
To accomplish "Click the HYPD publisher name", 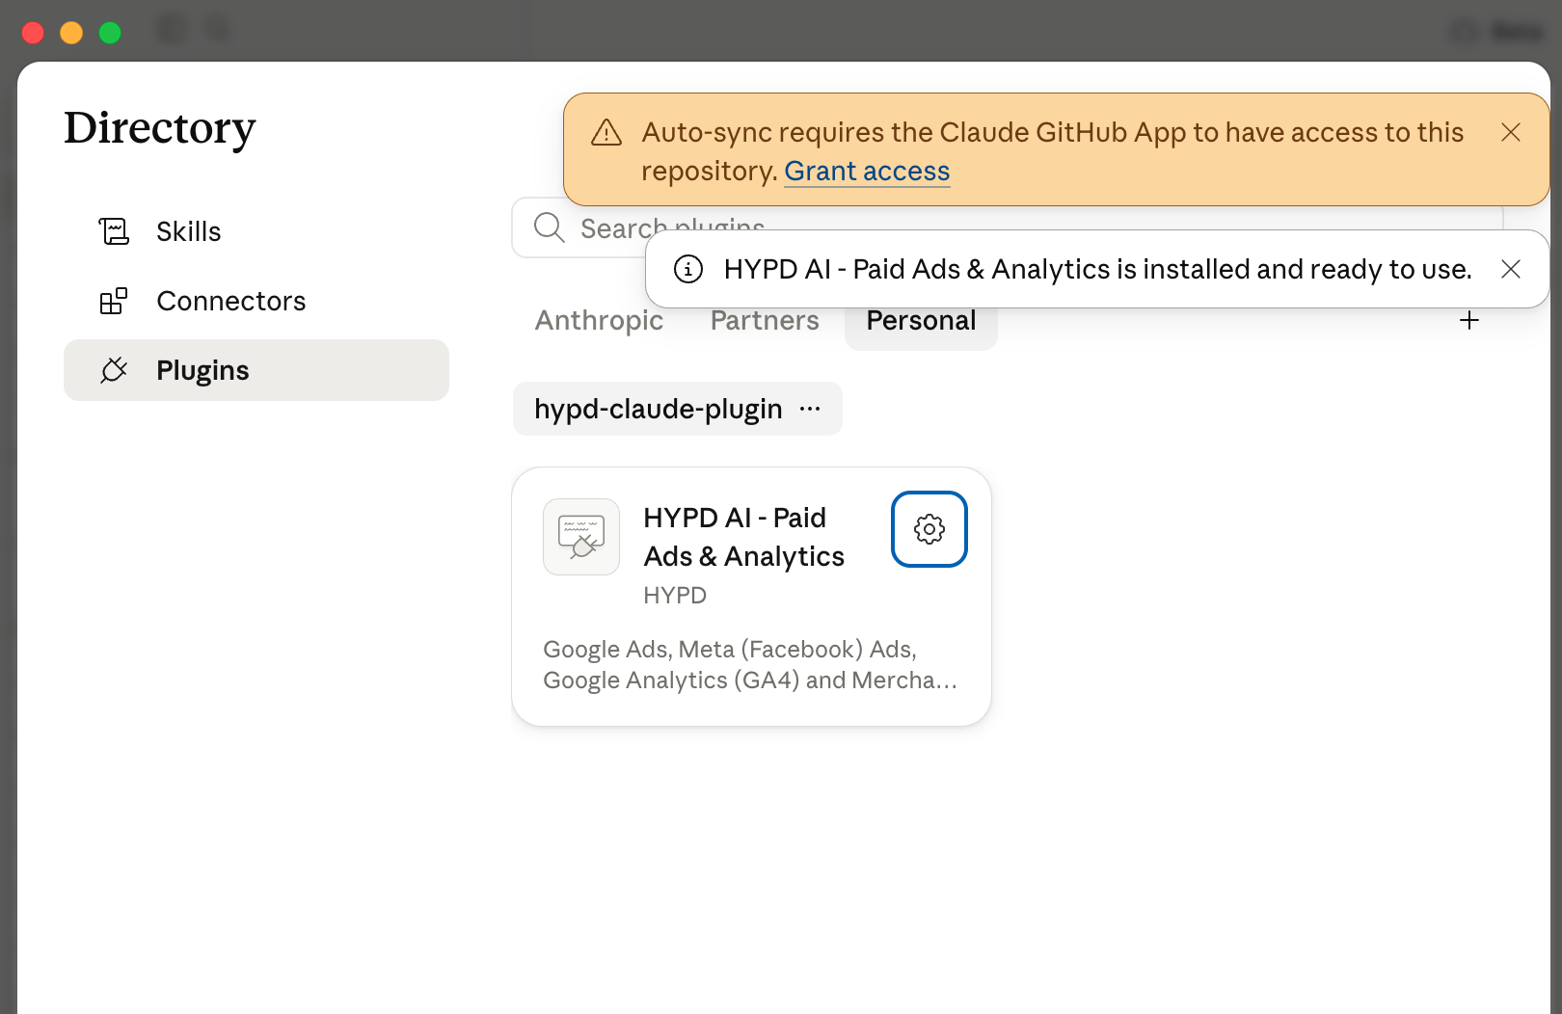I will tap(675, 596).
